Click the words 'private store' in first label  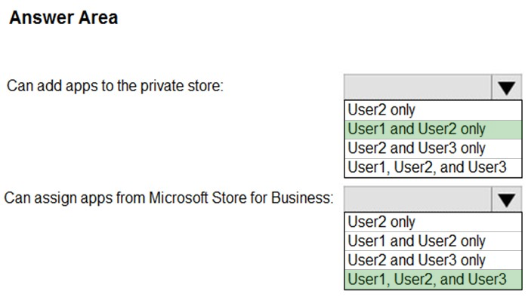tap(180, 86)
